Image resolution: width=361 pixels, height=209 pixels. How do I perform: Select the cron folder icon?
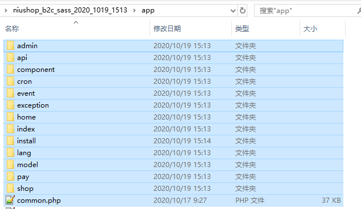click(x=10, y=82)
